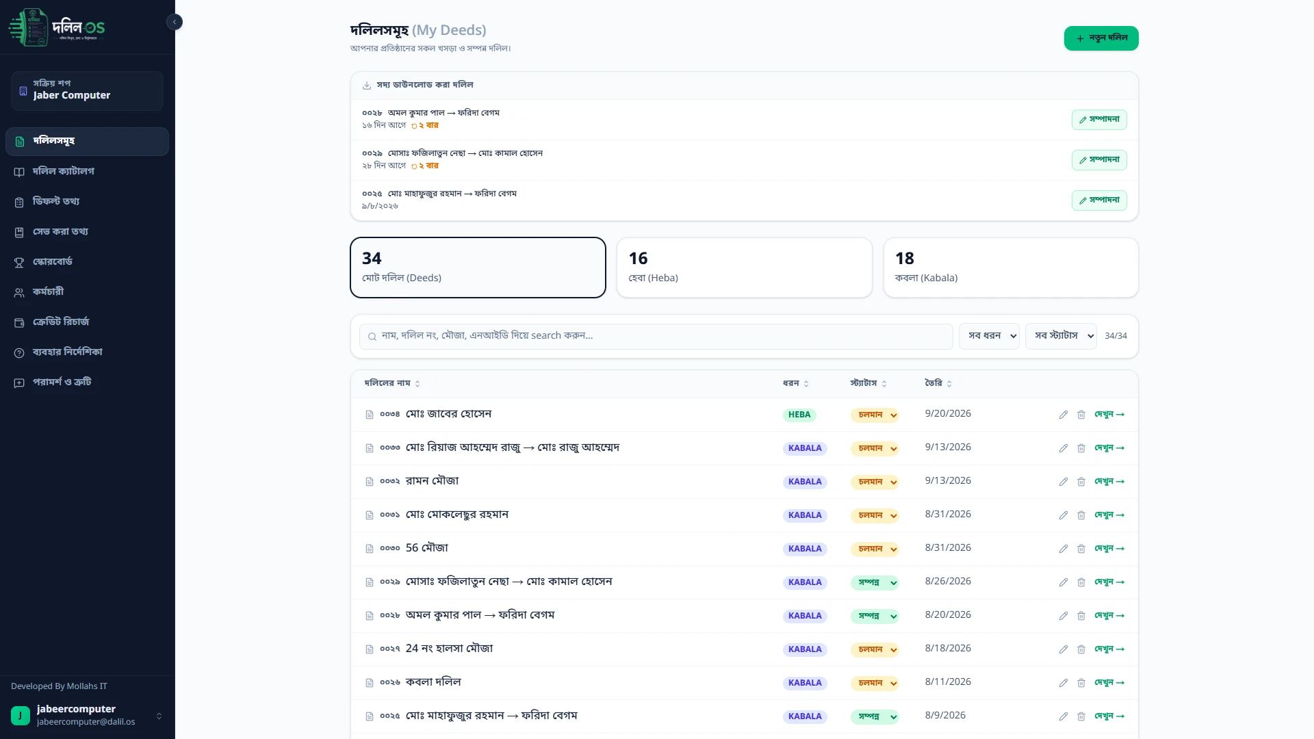Sort by ধরন column header
The height and width of the screenshot is (739, 1314).
click(795, 383)
